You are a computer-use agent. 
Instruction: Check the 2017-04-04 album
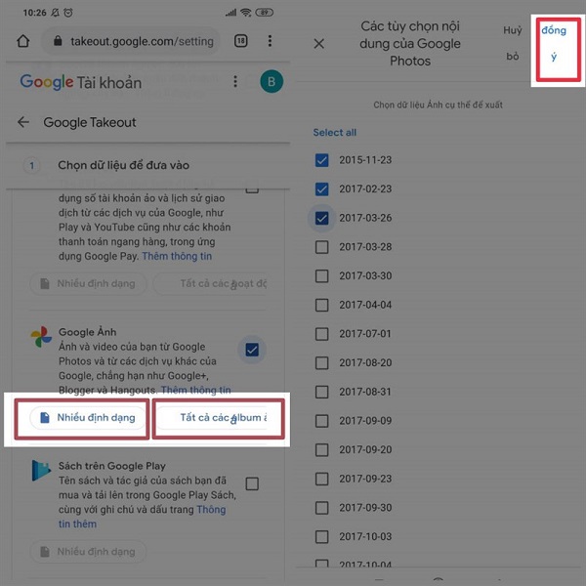tap(321, 305)
